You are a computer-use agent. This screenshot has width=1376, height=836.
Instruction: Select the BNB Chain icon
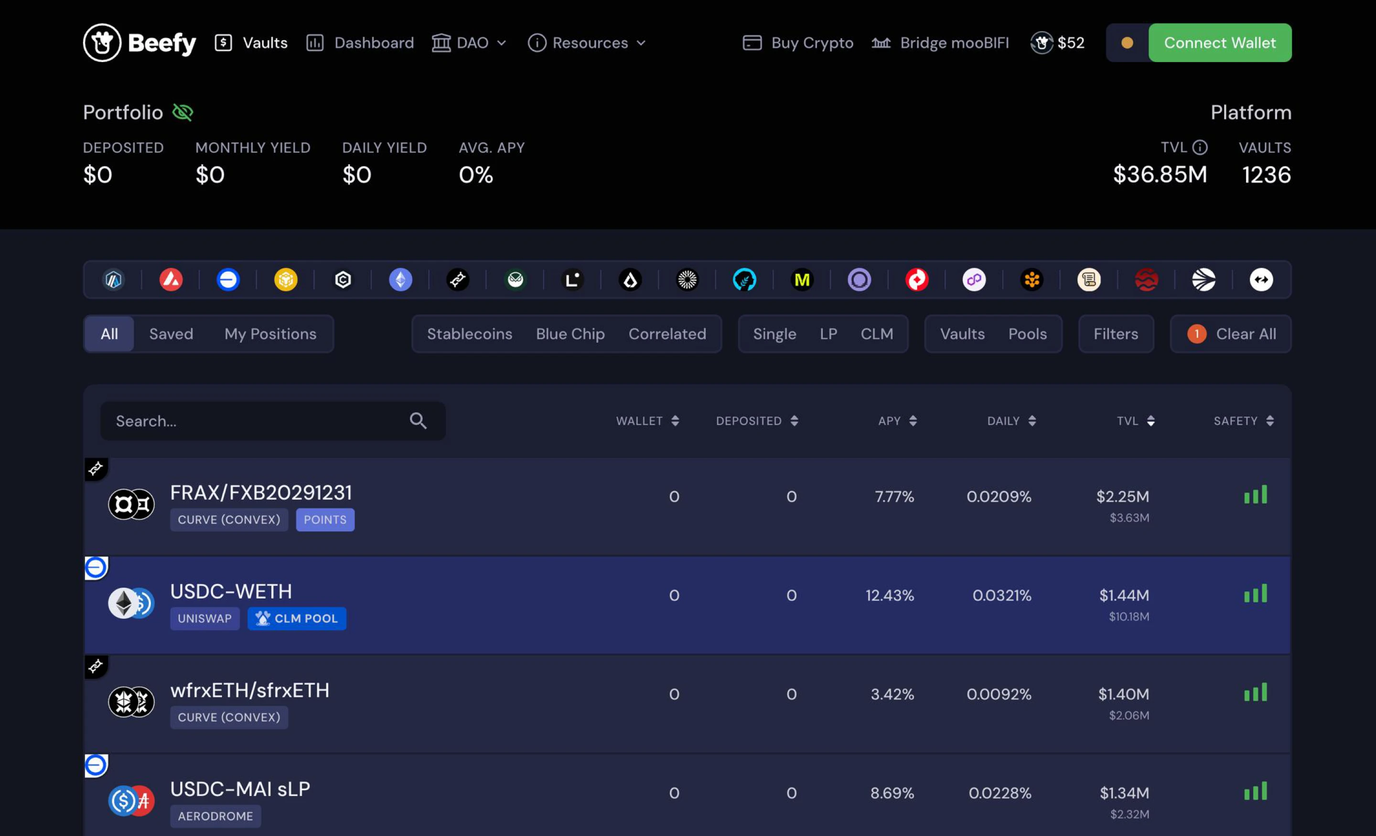point(286,279)
